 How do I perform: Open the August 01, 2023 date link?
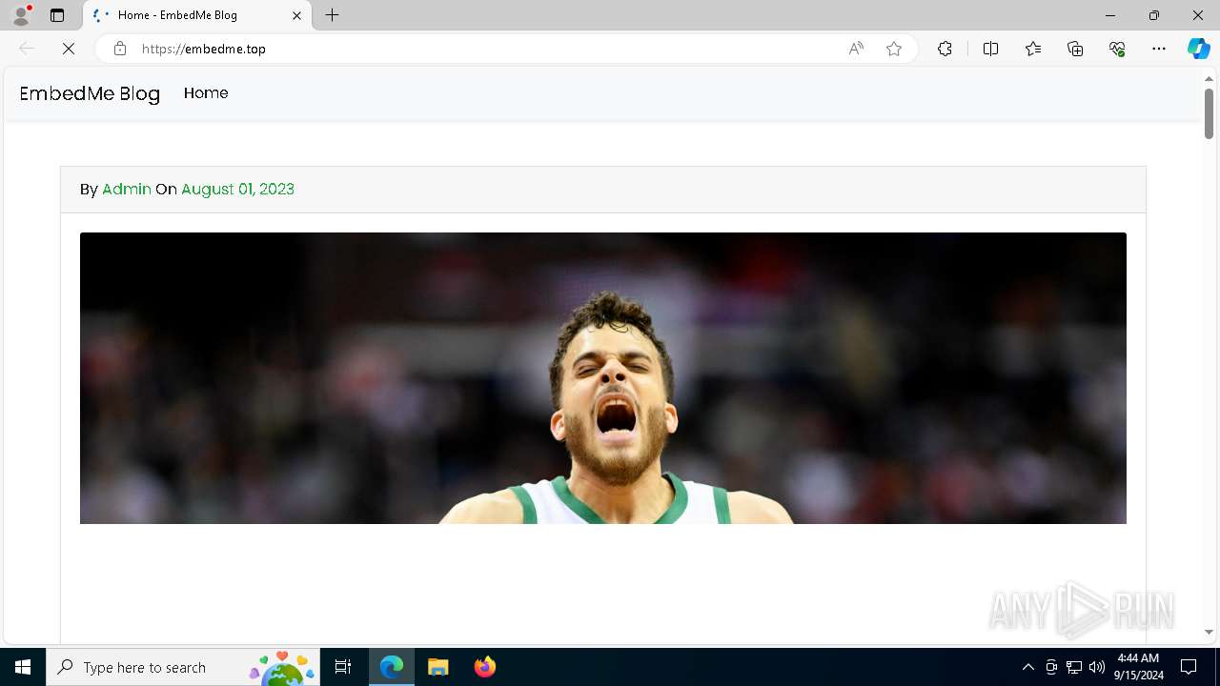[237, 189]
